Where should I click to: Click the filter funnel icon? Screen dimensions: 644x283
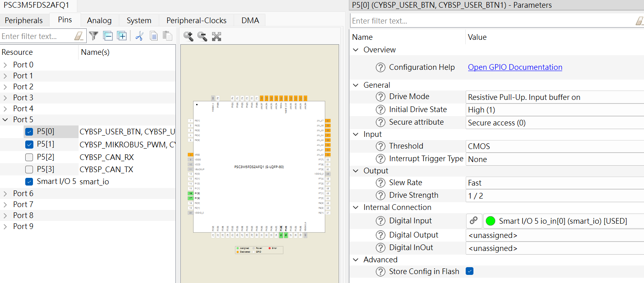click(94, 36)
